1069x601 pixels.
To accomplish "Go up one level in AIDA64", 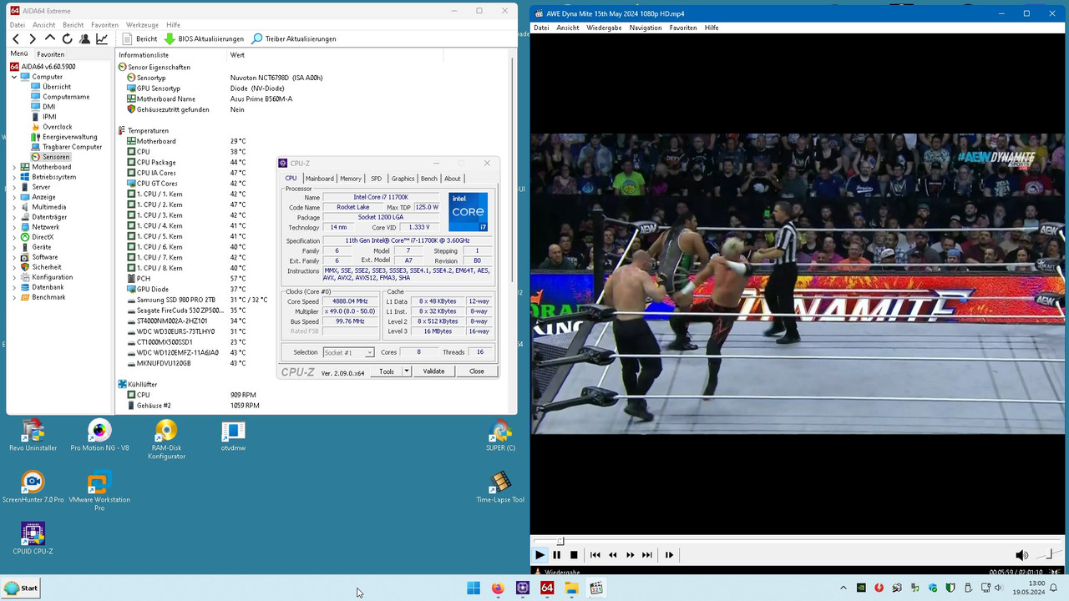I will pyautogui.click(x=50, y=39).
